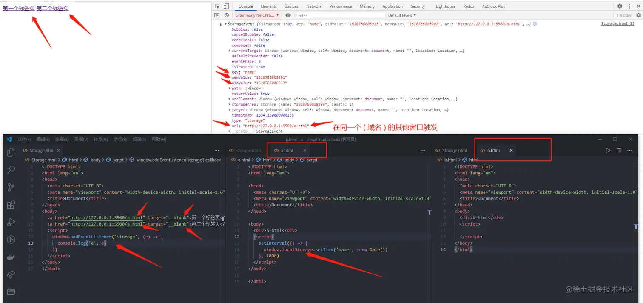Select the b.html tab in the right editor

coord(494,150)
